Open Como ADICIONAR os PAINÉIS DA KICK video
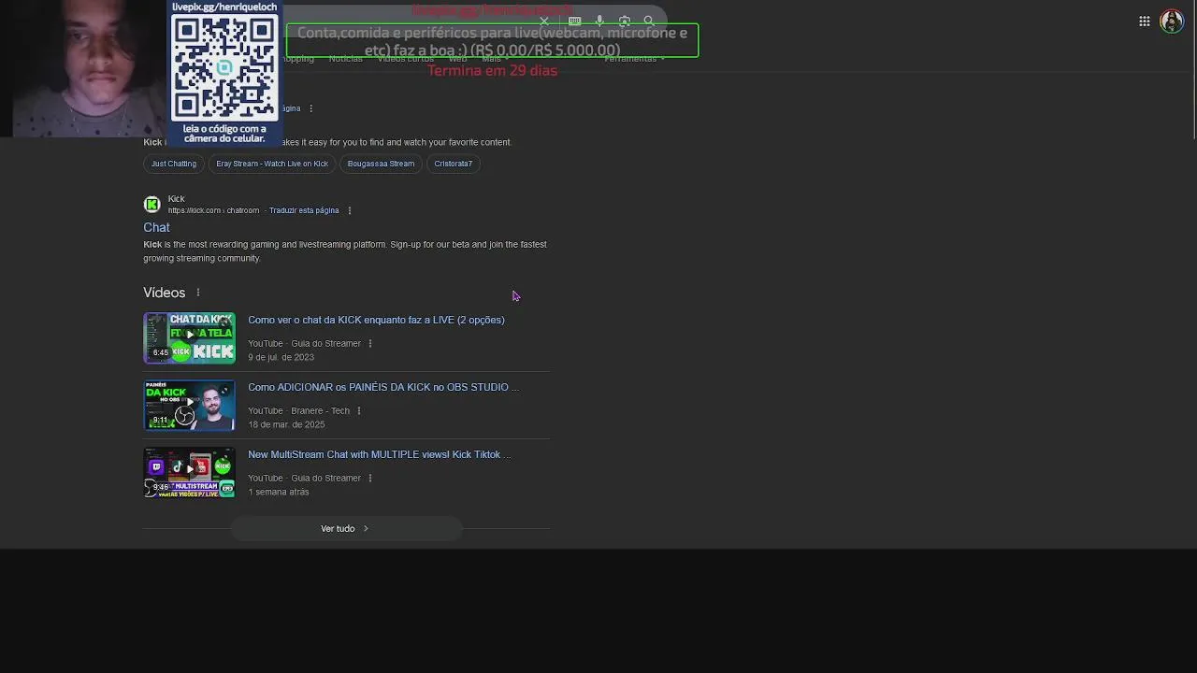The height and width of the screenshot is (673, 1197). click(x=383, y=387)
